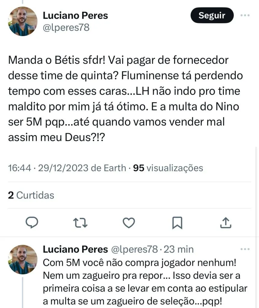Open the @lperes78 handle under the name
The image size is (259, 308).
click(x=66, y=27)
